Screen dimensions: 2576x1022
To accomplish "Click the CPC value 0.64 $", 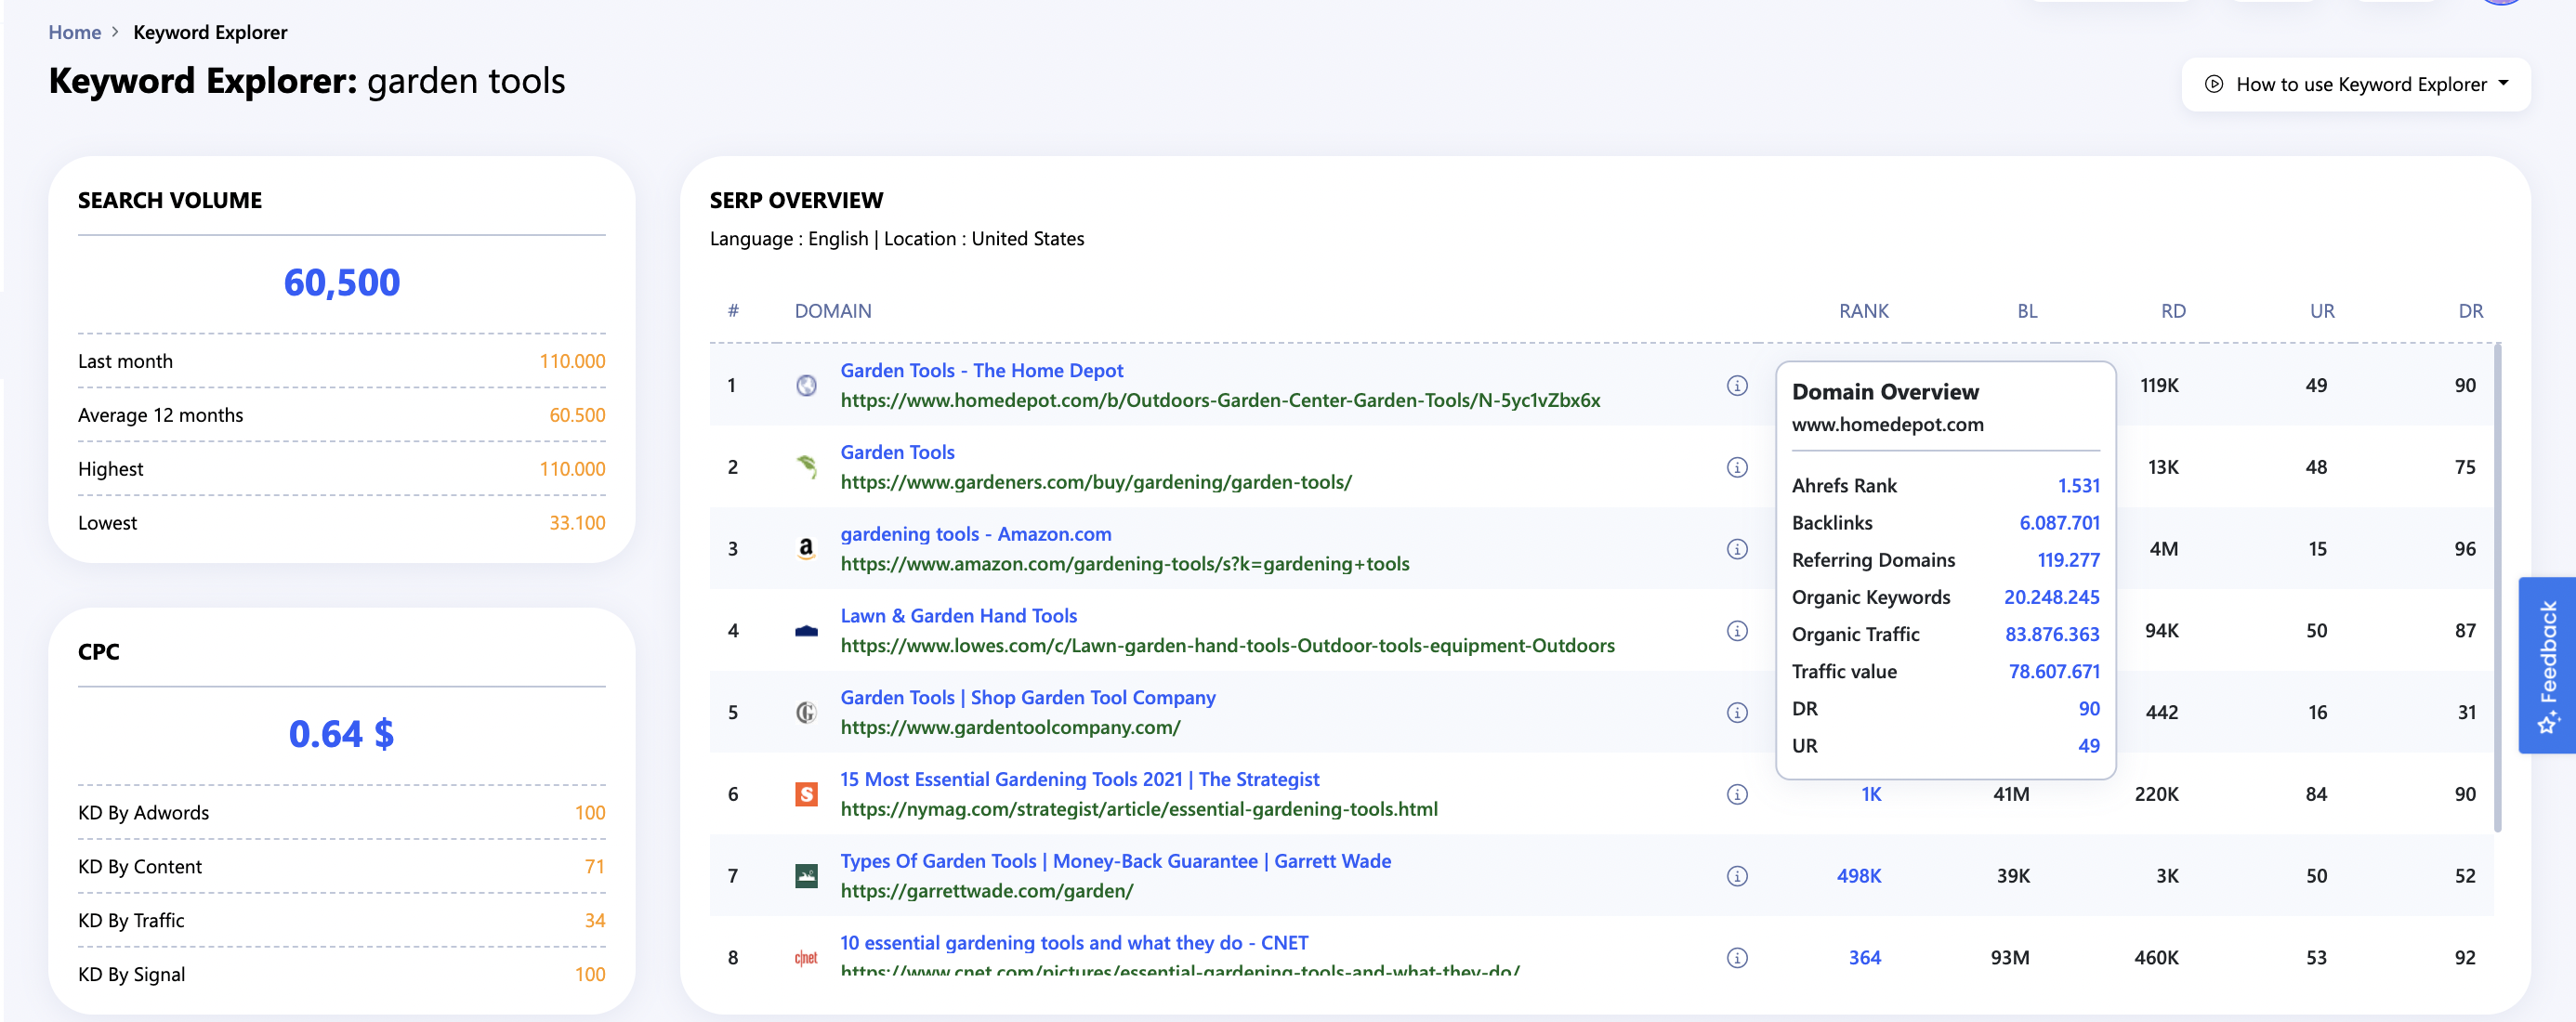I will (x=342, y=734).
